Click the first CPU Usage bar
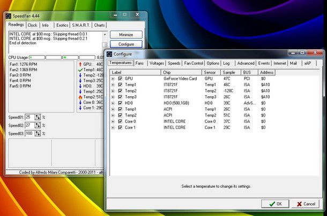Screen dimensions: 327x216 37,57
